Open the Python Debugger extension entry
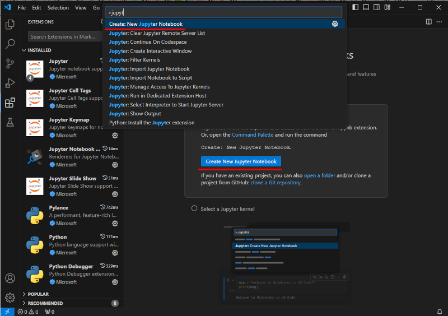Viewport: 448px width, 316px height. tap(72, 274)
